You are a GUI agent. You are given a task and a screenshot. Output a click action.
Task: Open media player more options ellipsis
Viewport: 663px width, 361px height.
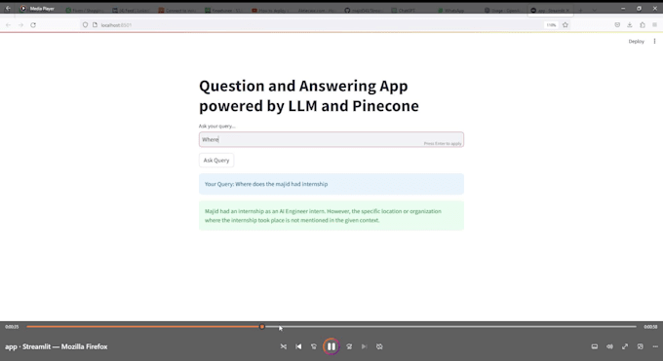(x=655, y=346)
